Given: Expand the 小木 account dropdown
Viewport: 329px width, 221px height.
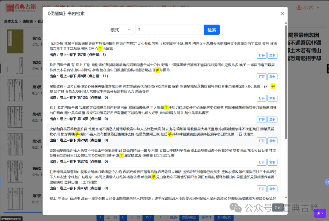Looking at the screenshot, I should coord(309,8).
